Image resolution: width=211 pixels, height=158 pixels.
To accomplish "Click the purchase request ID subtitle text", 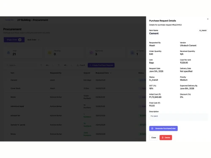I will click(165, 25).
